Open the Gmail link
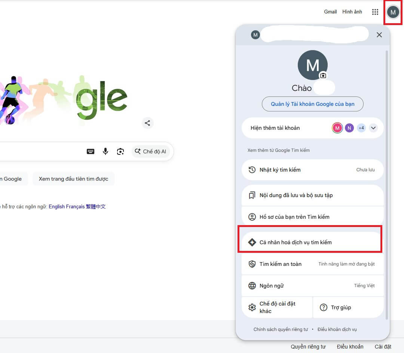The image size is (404, 353). coord(330,12)
